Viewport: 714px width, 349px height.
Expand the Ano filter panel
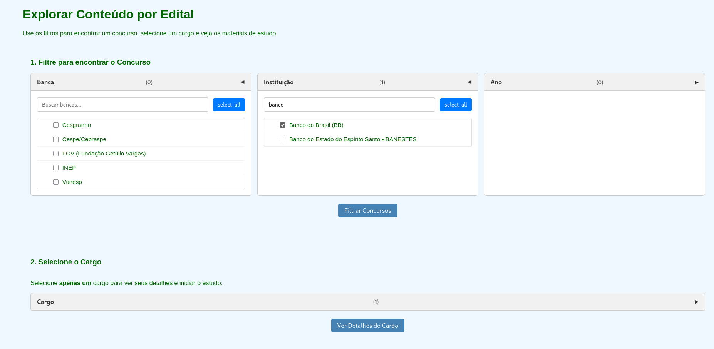coord(696,82)
